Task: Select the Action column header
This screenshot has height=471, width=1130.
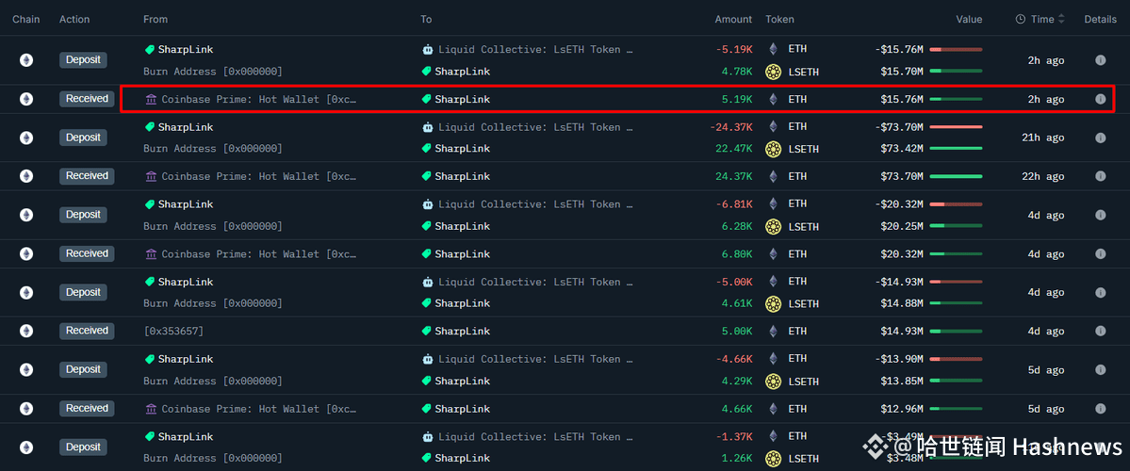Action: (x=75, y=20)
